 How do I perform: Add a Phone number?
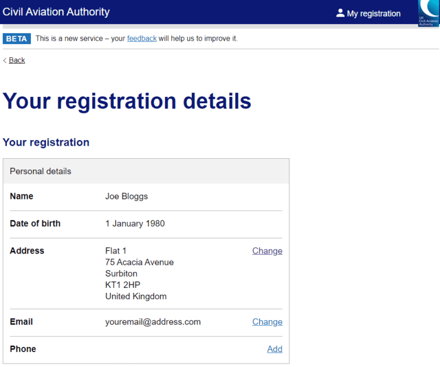click(274, 349)
